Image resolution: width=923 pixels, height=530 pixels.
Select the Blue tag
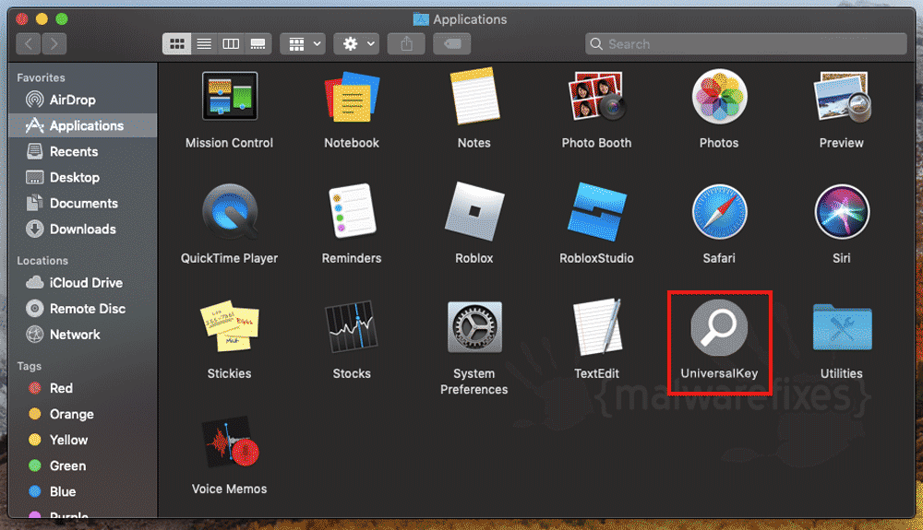83,492
